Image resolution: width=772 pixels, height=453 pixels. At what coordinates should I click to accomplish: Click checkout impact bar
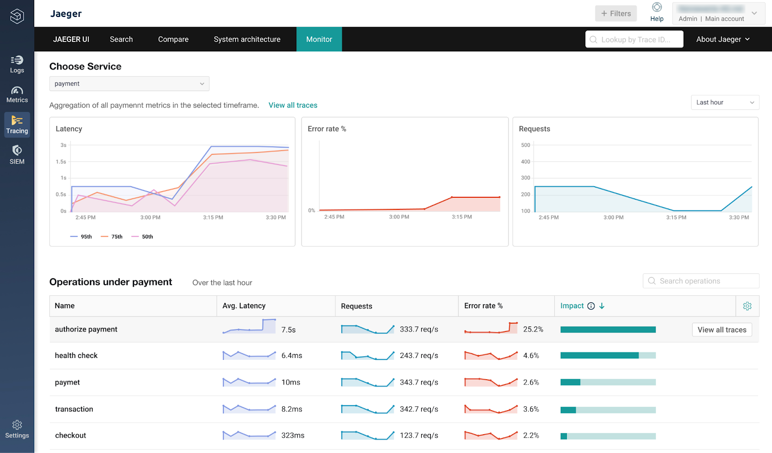[x=608, y=436]
